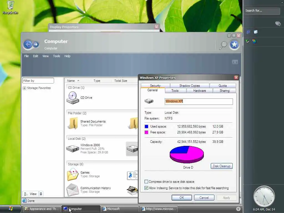Click the Cancel button
The image size is (284, 213).
coord(204,197)
